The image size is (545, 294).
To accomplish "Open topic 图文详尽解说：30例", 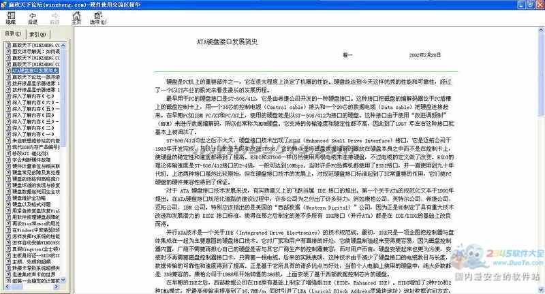I will click(36, 51).
